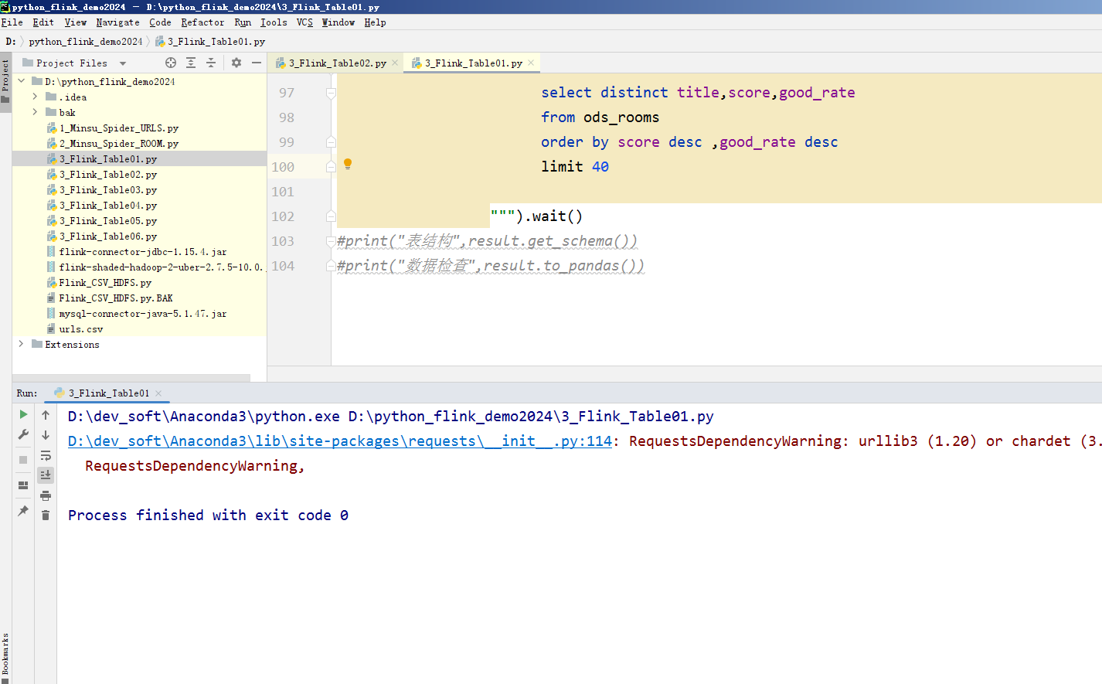1102x684 pixels.
Task: Click python_flink_demo2024 breadcrumb
Action: [86, 42]
